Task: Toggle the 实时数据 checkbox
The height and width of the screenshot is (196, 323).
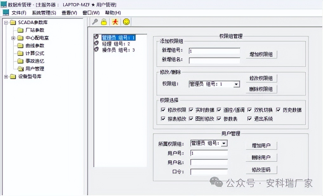Action: click(191, 110)
